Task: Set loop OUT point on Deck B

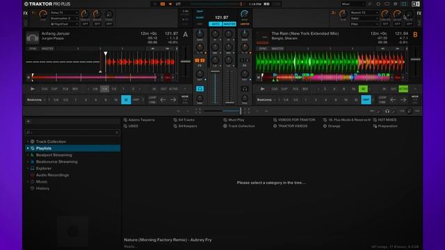Action: [394, 89]
